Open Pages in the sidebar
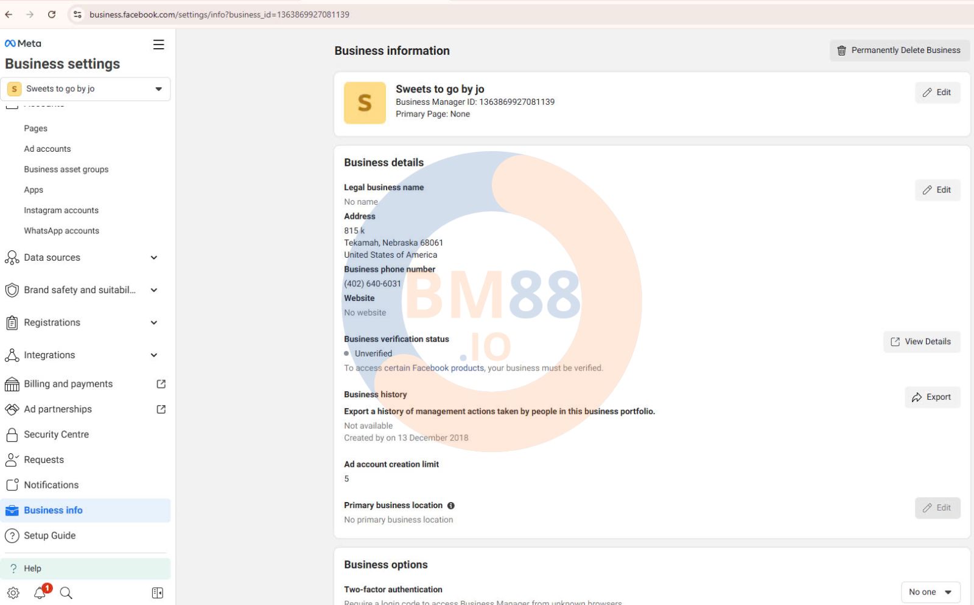Image resolution: width=974 pixels, height=605 pixels. [35, 129]
